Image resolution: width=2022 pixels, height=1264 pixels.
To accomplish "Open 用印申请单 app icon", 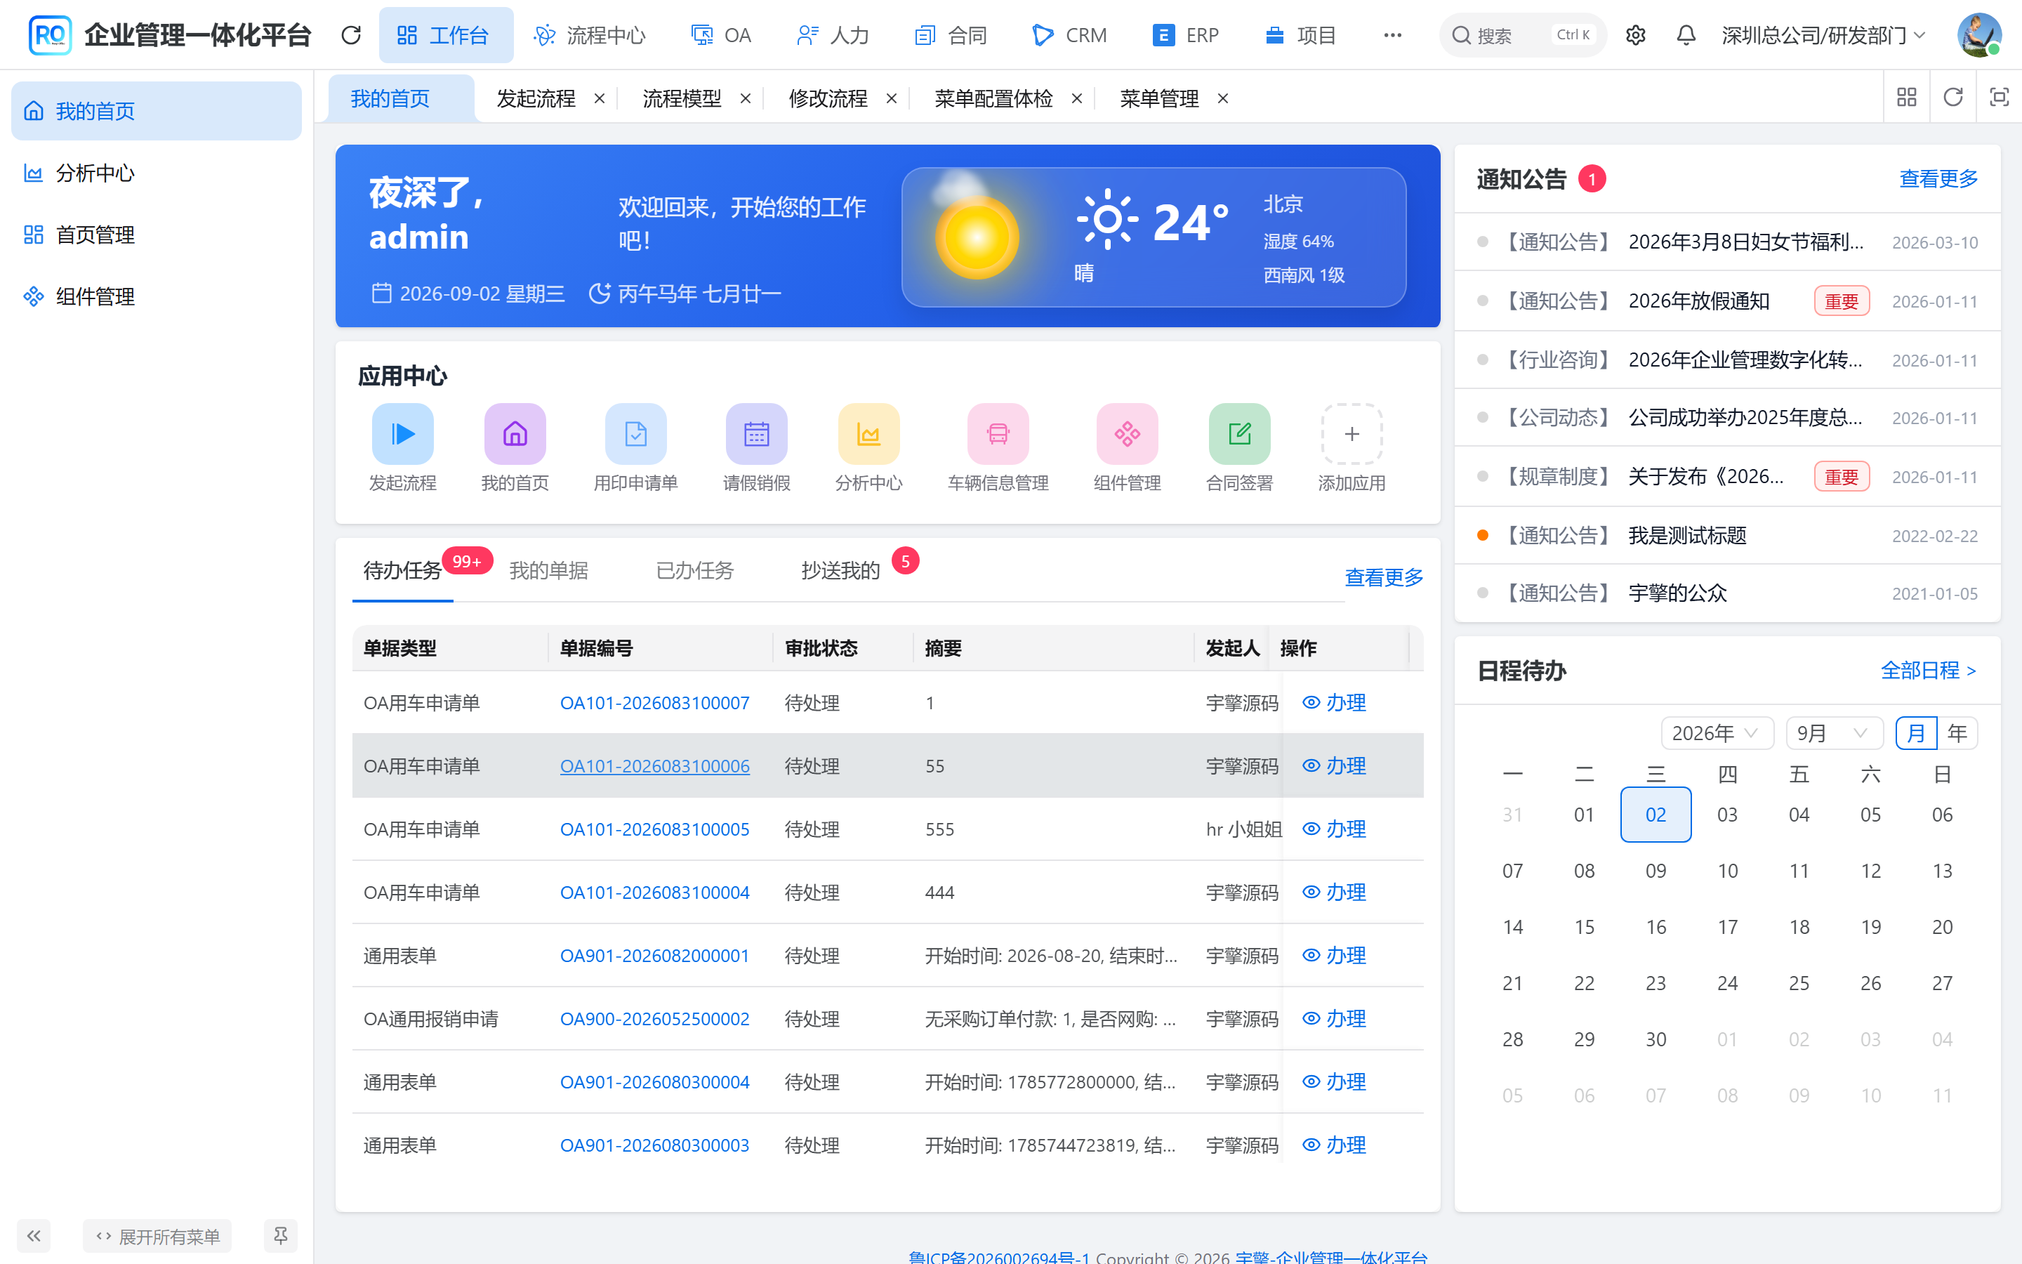I will (636, 434).
